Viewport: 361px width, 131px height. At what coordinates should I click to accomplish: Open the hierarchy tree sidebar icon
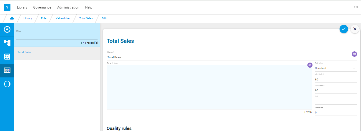tap(7, 43)
